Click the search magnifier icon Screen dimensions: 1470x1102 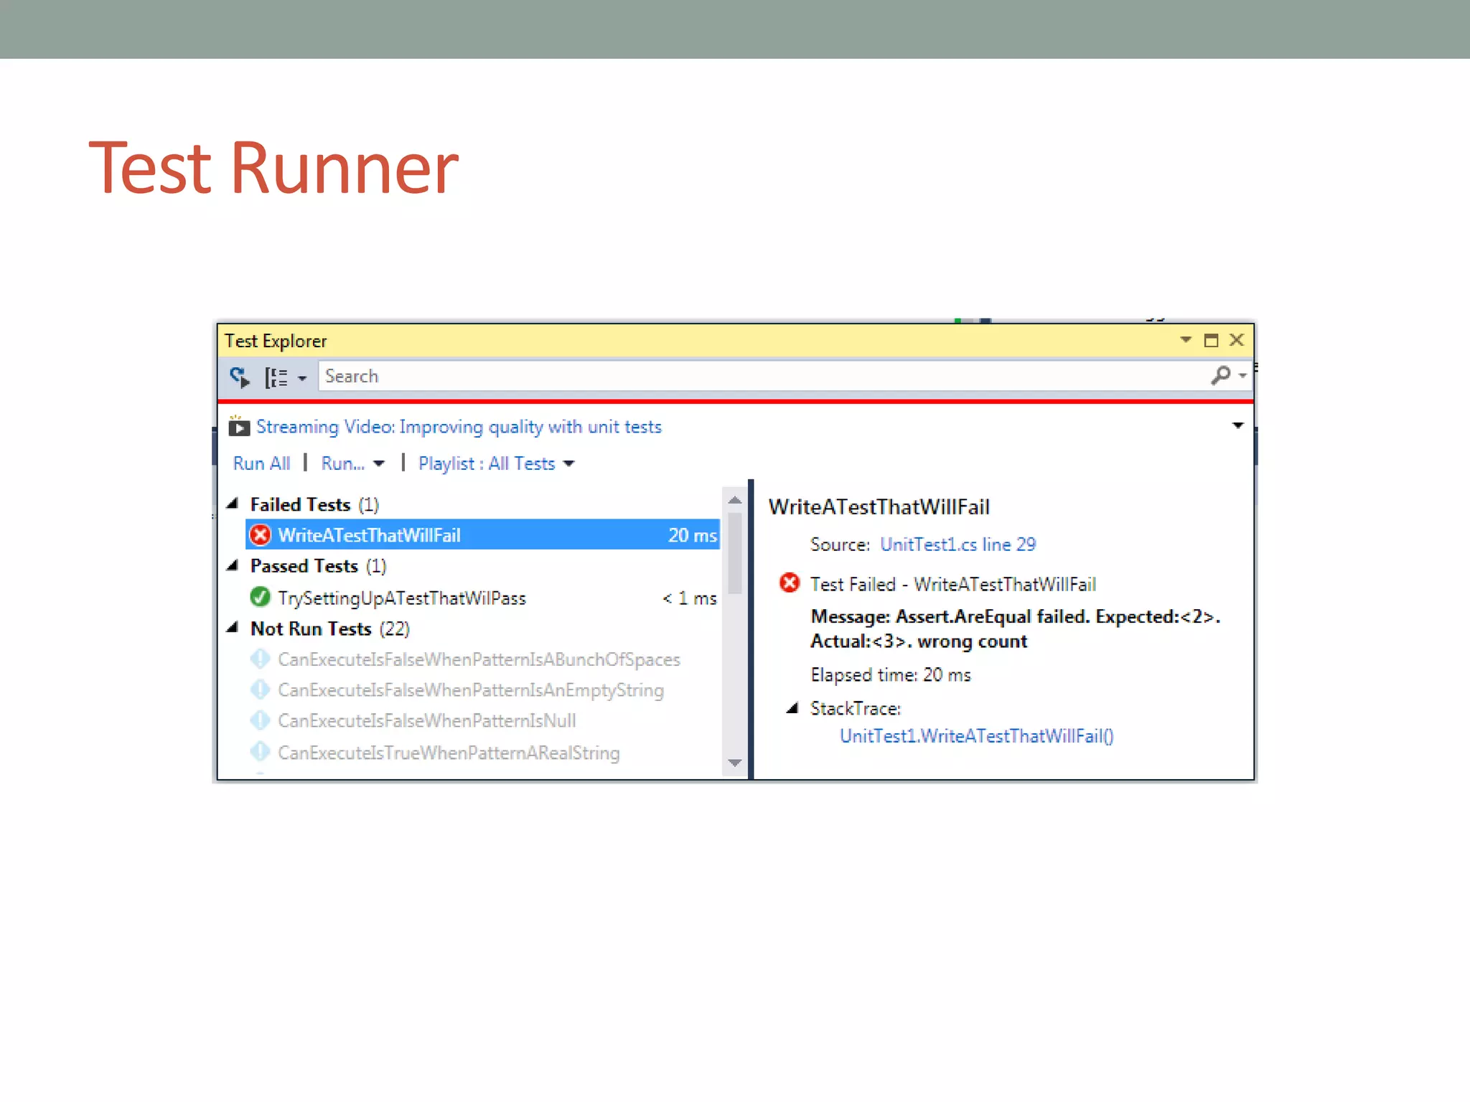click(x=1221, y=375)
